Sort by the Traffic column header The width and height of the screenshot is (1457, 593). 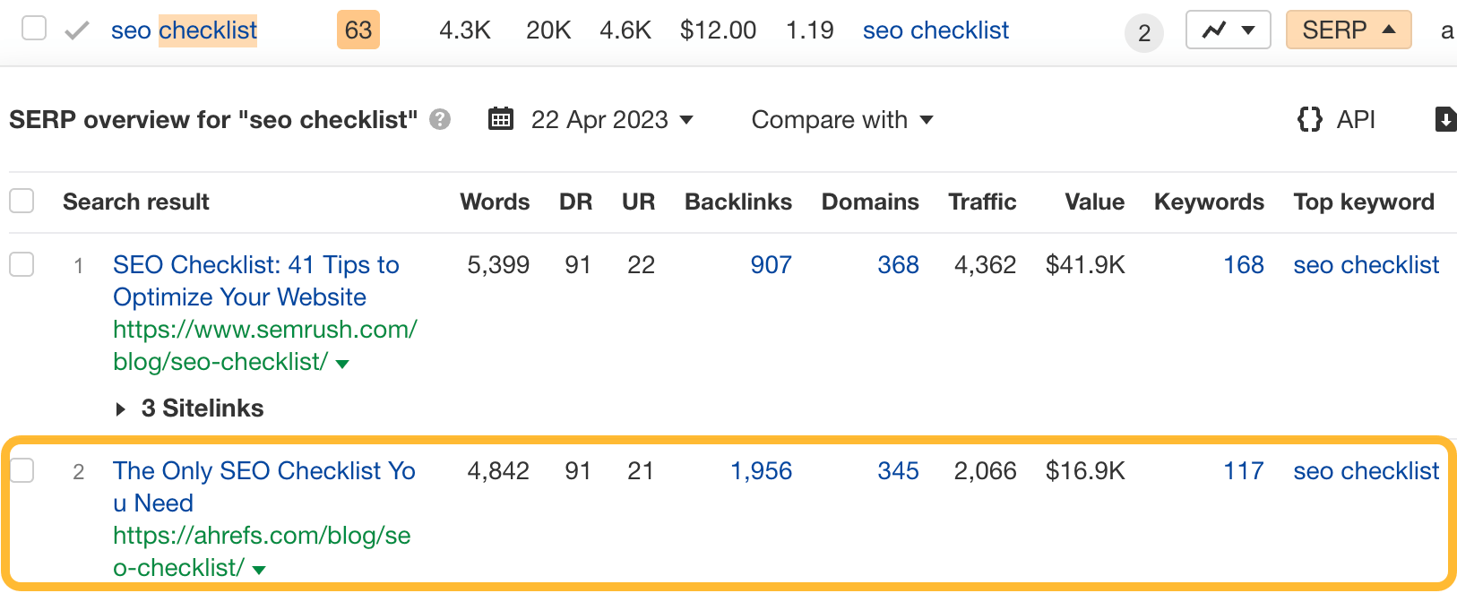click(982, 202)
